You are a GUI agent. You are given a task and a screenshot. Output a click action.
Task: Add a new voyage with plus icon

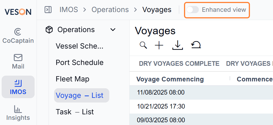(x=159, y=46)
